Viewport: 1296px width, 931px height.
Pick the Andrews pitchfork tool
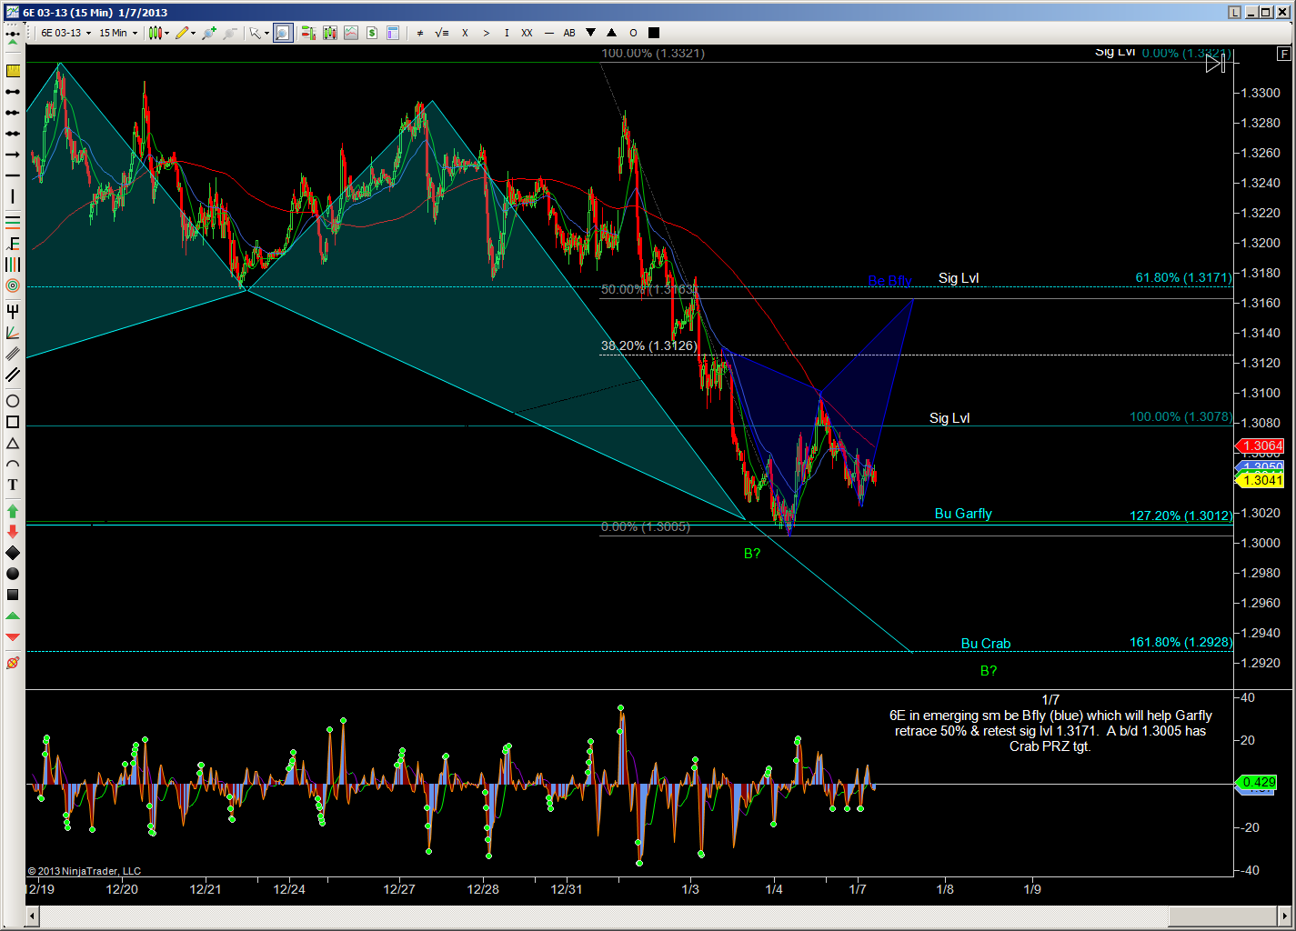coord(13,311)
